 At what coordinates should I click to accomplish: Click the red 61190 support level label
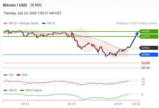click(146, 63)
